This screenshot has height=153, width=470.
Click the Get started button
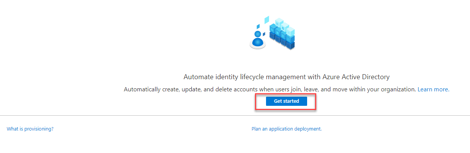(286, 101)
